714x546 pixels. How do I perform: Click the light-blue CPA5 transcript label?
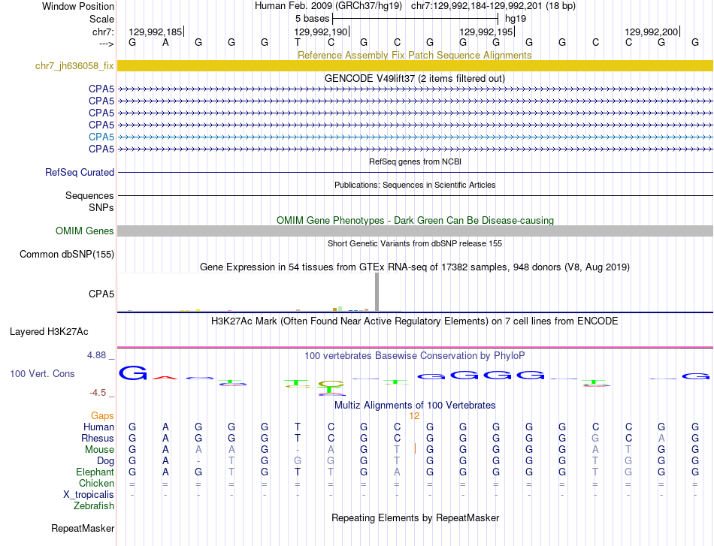[x=101, y=137]
